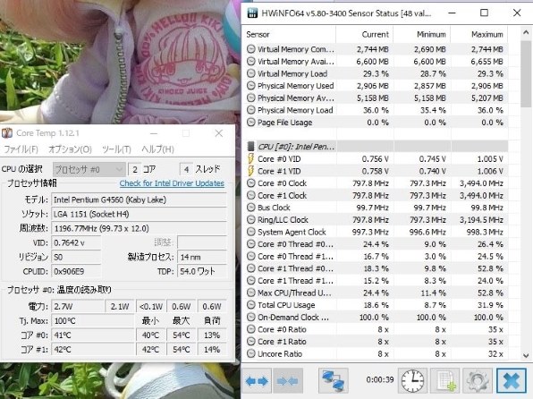Screen dimensions: 533x399
Task: Click the frequency field 1196.77MHz
Action: tap(139, 228)
